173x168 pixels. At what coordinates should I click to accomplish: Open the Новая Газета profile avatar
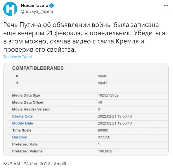10,9
